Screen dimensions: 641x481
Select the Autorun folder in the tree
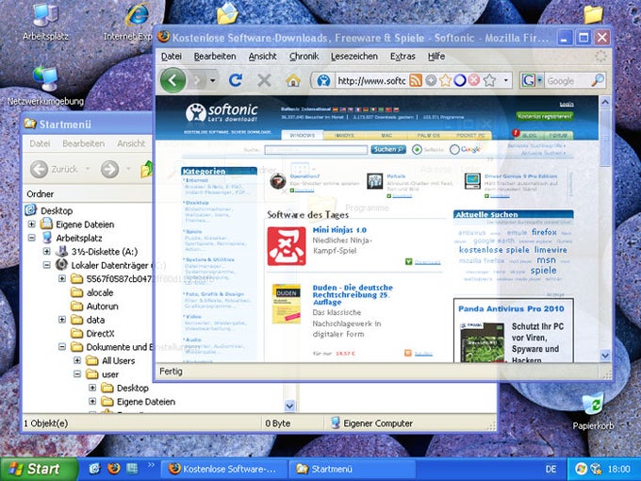[x=100, y=306]
